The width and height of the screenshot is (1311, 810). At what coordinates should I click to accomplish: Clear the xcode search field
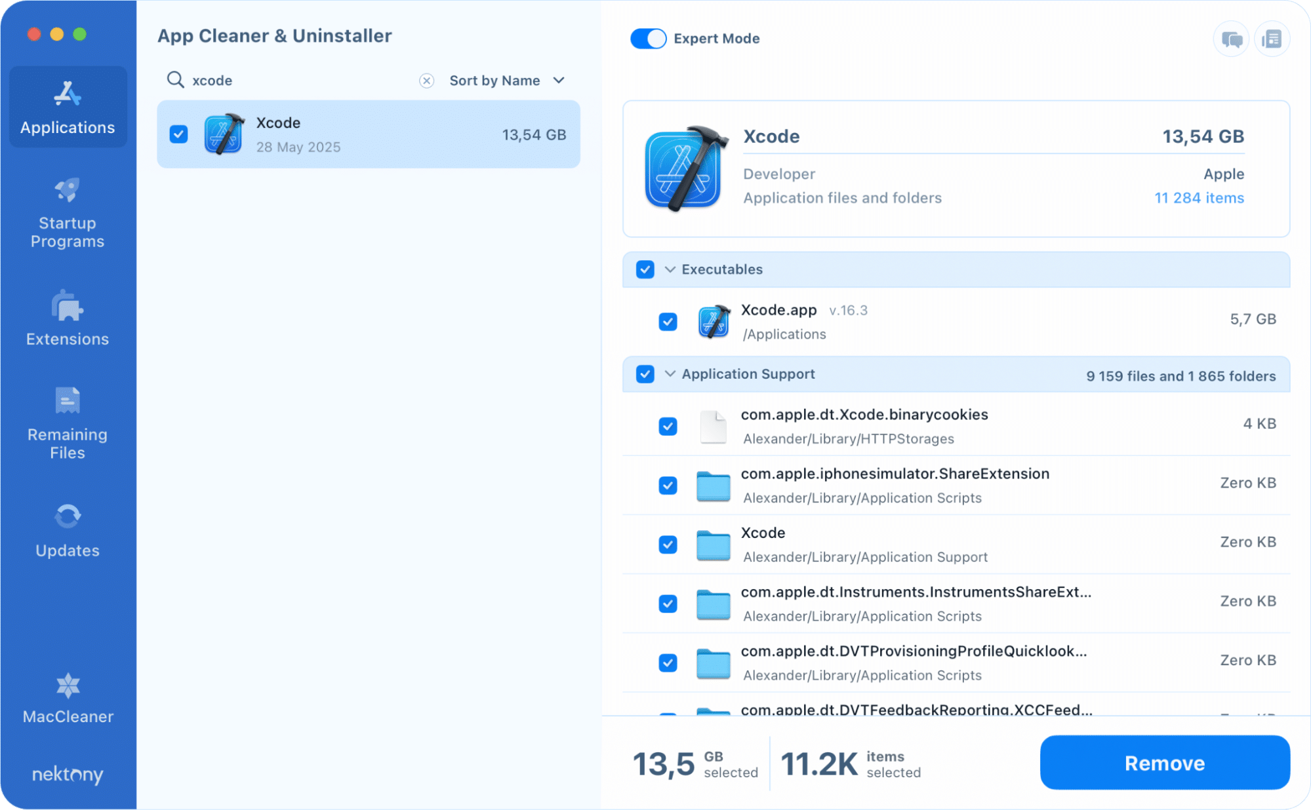click(427, 81)
